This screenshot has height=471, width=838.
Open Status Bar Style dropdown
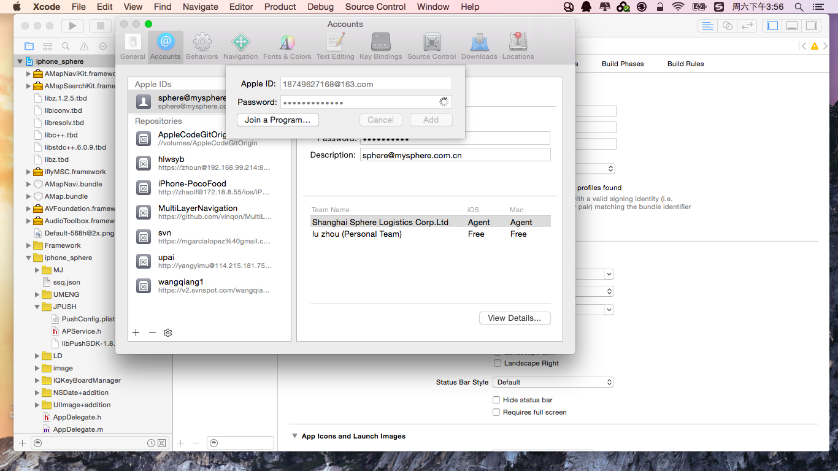tap(553, 382)
